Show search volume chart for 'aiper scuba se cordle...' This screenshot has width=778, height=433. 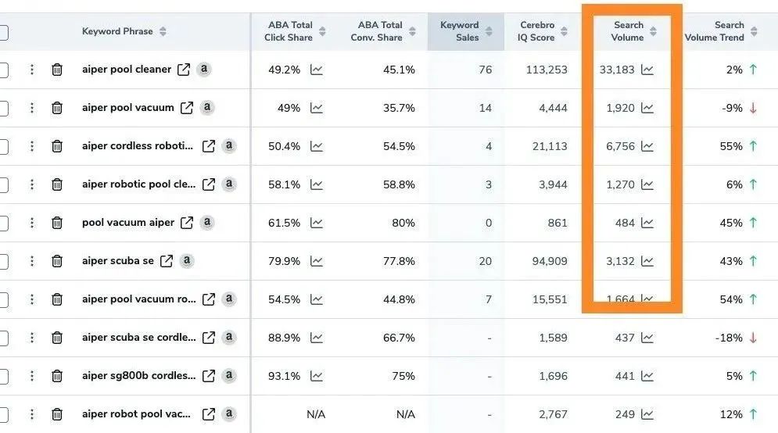(647, 338)
